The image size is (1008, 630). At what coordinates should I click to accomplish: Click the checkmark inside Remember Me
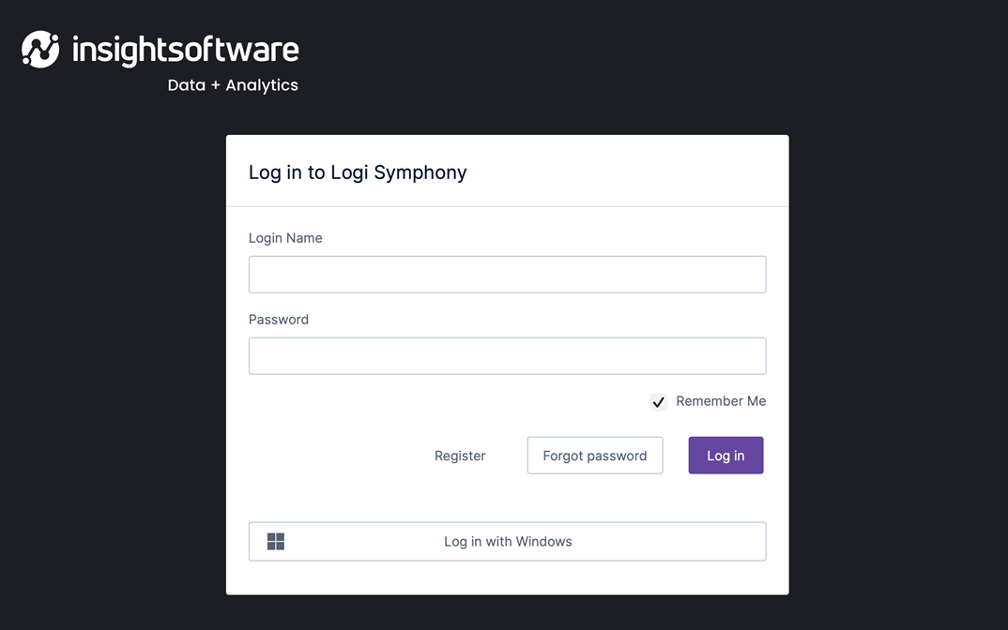click(x=658, y=401)
